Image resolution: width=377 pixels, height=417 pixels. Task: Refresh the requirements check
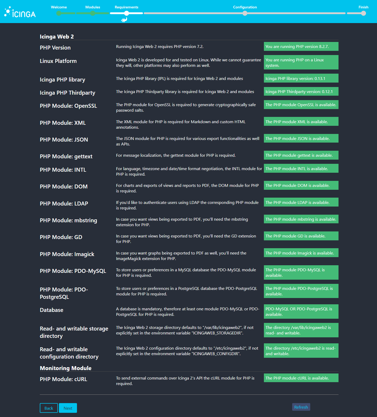(x=301, y=407)
